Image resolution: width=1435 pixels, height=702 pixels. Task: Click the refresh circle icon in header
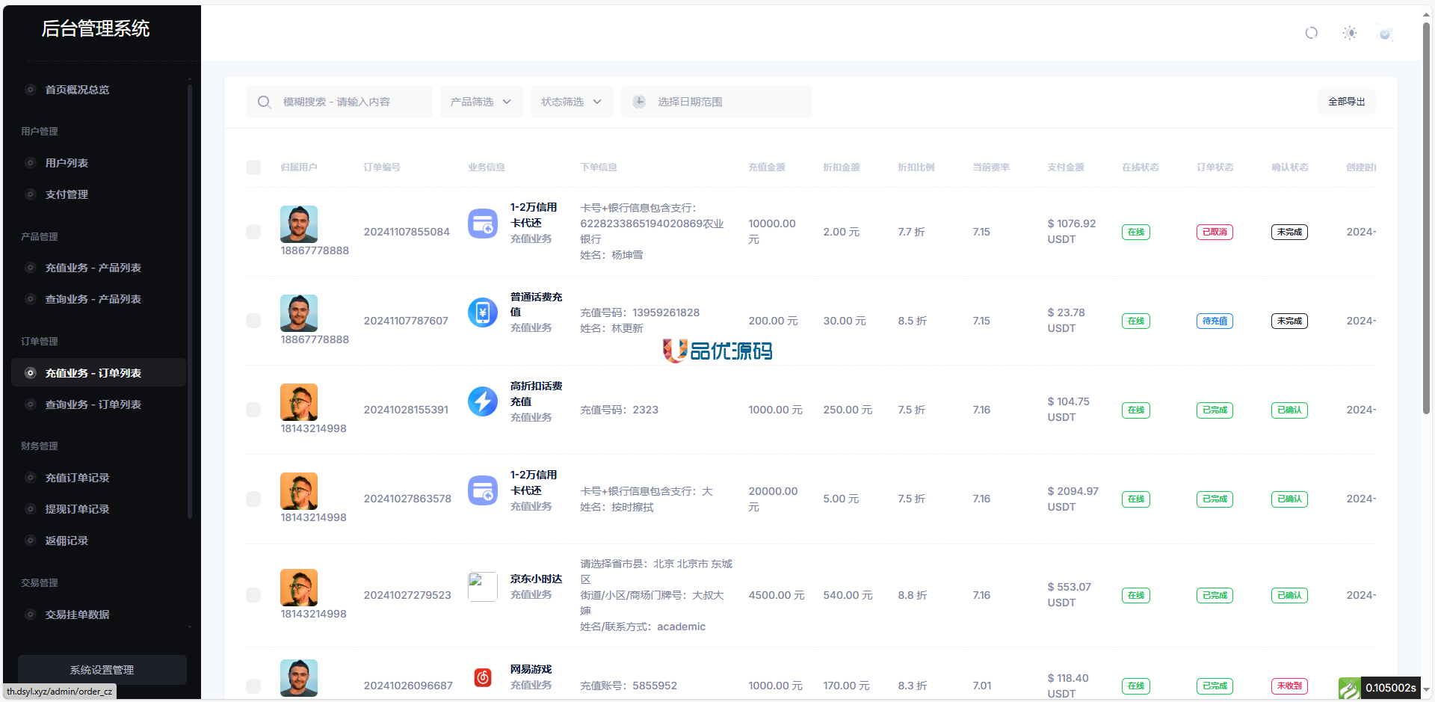tap(1311, 33)
